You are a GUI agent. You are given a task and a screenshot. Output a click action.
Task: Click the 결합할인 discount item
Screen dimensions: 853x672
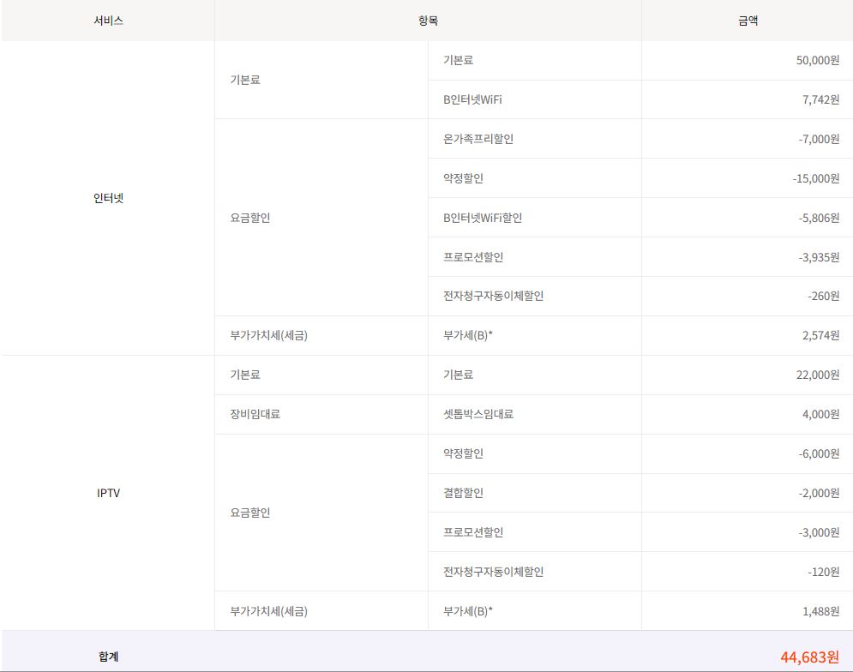click(463, 494)
